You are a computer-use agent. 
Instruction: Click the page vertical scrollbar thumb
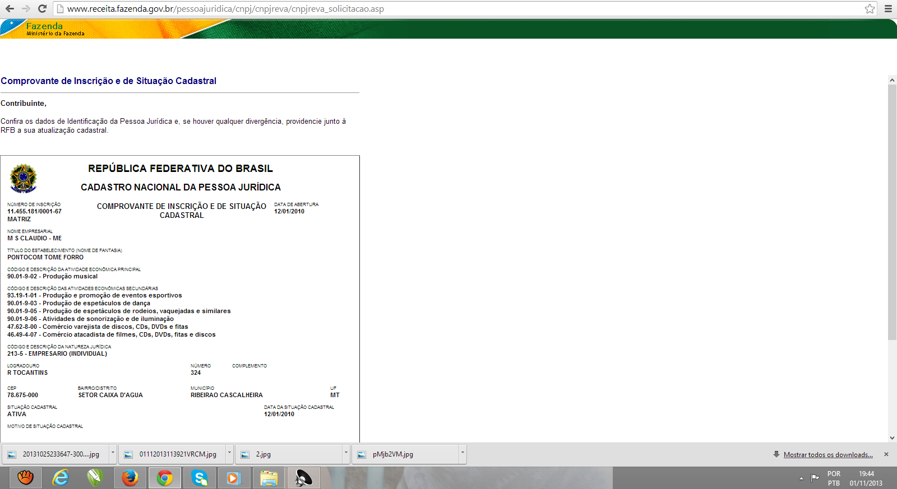(x=892, y=213)
